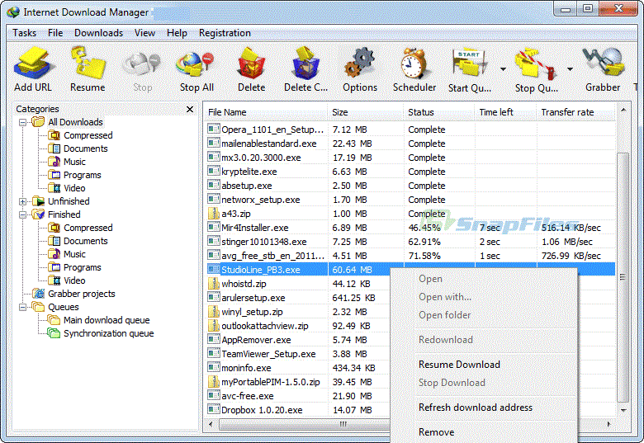The width and height of the screenshot is (644, 443).
Task: Click the whoistd.zip file icon
Action: [x=214, y=283]
